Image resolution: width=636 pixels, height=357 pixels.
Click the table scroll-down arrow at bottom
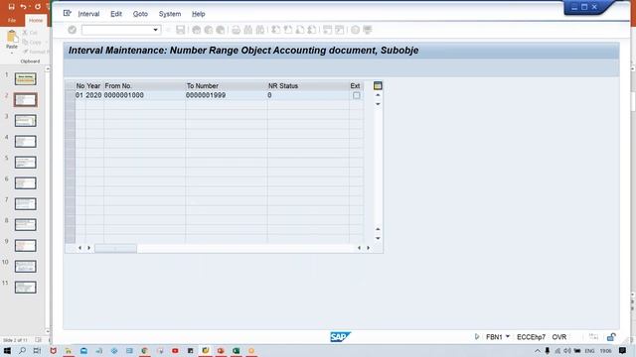[378, 238]
